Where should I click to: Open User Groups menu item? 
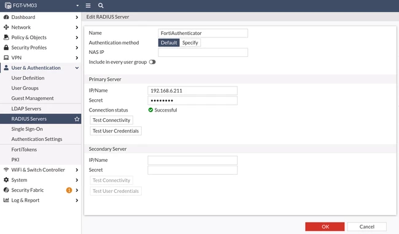point(41,88)
